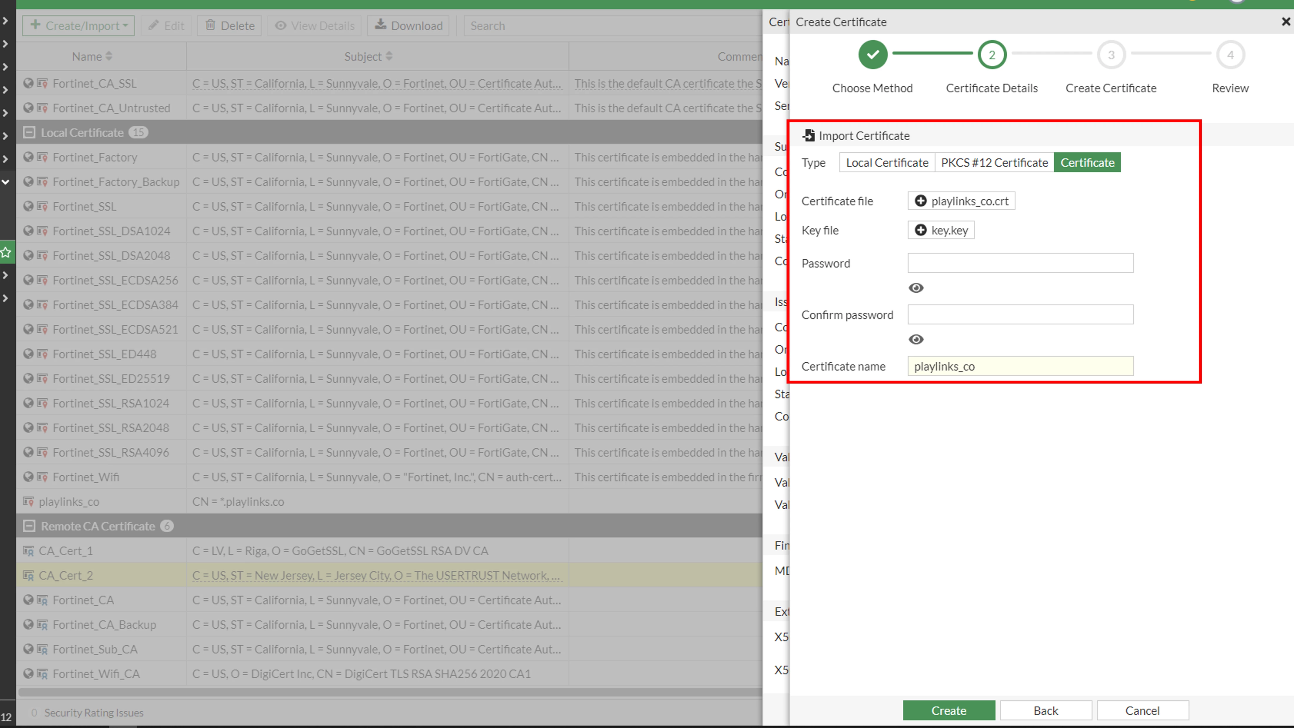Click the globe icon beside Fortinet_Factory
The width and height of the screenshot is (1294, 728).
coord(28,157)
